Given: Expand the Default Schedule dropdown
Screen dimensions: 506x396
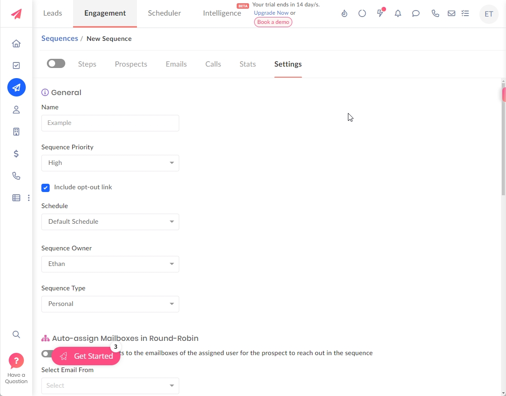Looking at the screenshot, I should click(x=110, y=222).
